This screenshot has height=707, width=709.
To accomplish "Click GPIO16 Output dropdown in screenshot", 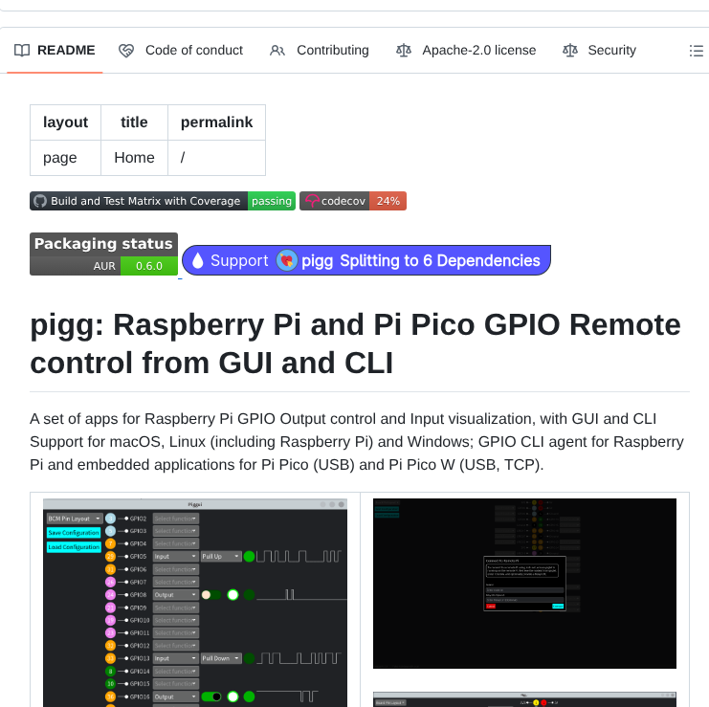I will (175, 697).
